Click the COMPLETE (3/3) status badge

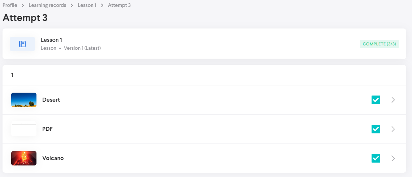[x=379, y=44]
